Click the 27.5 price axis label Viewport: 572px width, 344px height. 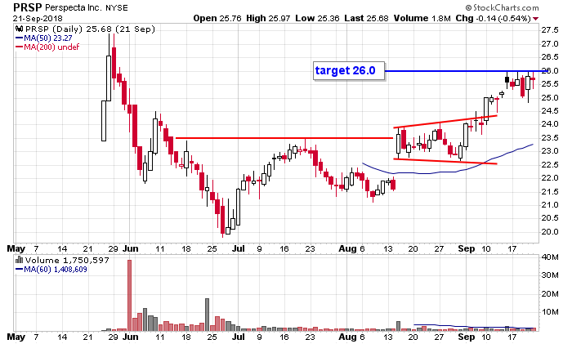[x=549, y=30]
